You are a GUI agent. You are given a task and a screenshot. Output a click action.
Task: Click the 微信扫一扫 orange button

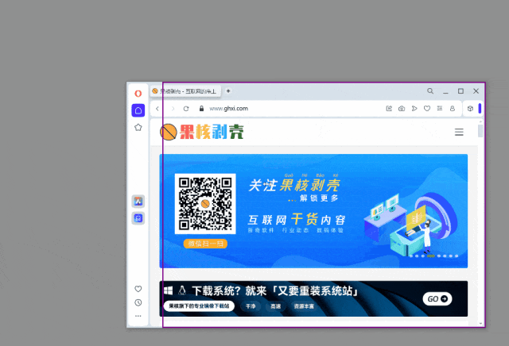tap(205, 244)
